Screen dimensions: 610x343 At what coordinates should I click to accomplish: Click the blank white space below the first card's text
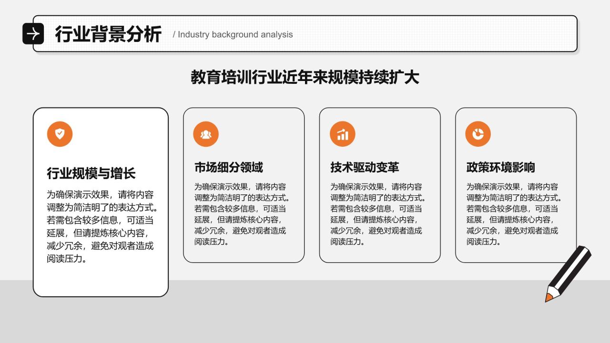coord(101,281)
